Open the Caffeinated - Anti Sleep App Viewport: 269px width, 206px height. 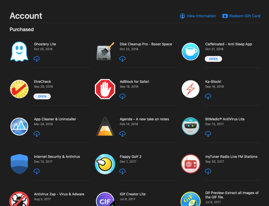(x=213, y=59)
